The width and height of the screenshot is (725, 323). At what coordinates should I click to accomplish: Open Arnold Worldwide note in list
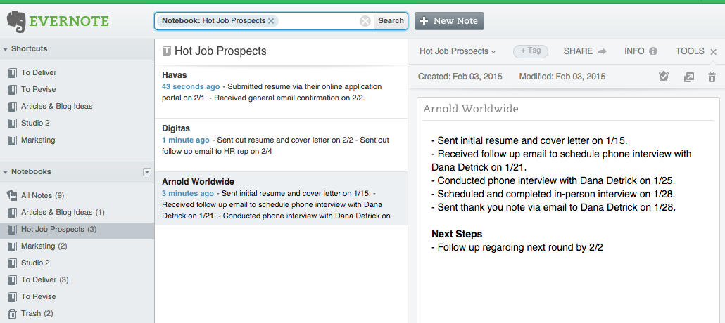pos(281,199)
